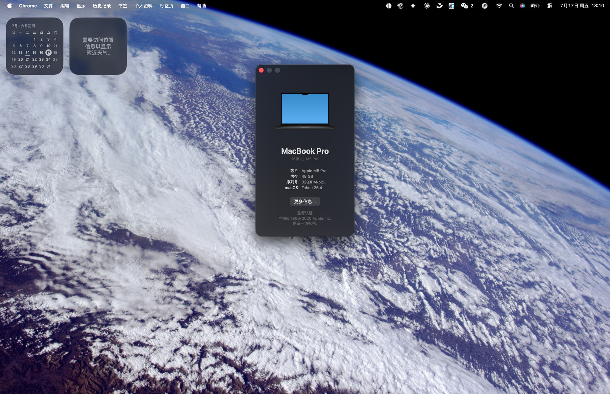Open the Chrome application menu
Image resolution: width=610 pixels, height=394 pixels.
(x=28, y=6)
